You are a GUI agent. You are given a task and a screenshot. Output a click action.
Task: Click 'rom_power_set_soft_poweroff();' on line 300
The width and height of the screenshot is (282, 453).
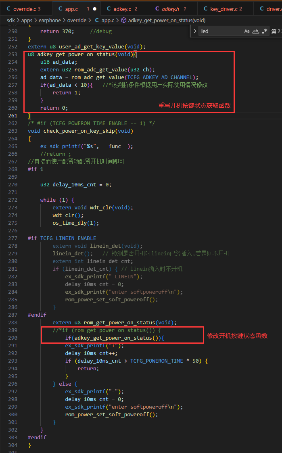tap(111, 415)
